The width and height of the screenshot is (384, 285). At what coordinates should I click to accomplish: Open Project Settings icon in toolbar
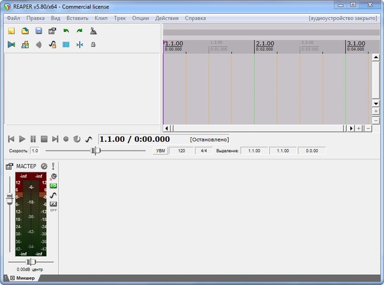coord(52,31)
